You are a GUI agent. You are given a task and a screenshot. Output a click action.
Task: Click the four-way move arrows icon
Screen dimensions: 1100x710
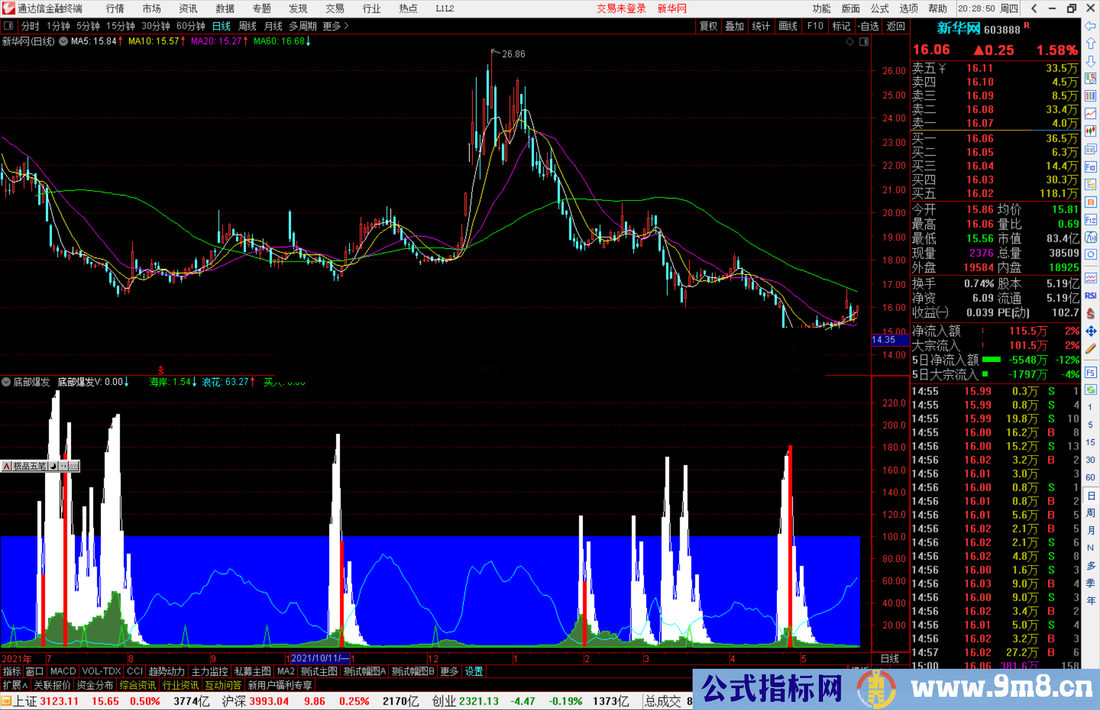pos(1090,331)
